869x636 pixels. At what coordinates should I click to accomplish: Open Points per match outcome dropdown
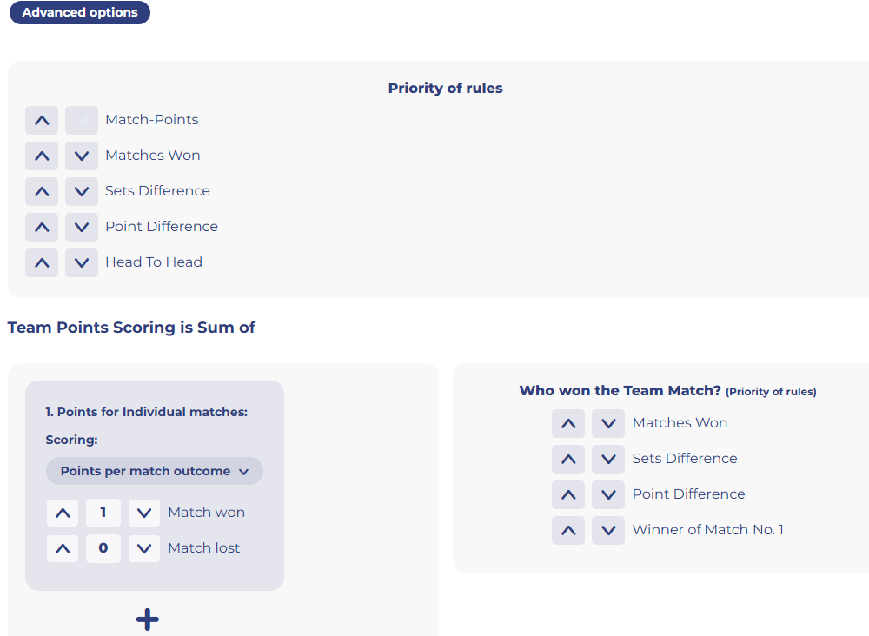[x=154, y=471]
